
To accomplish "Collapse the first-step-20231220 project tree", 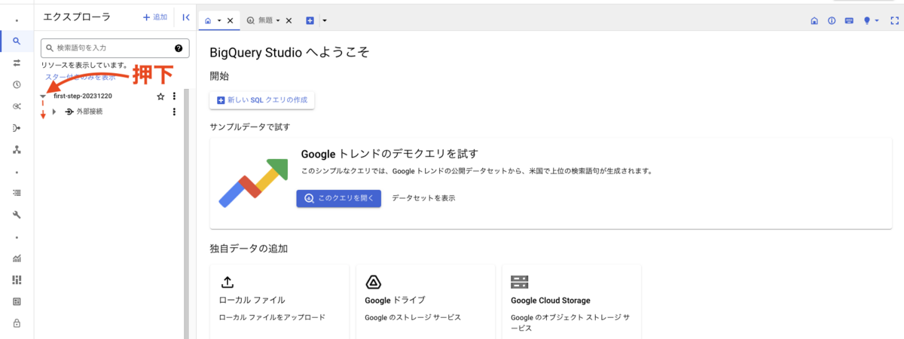I will point(44,96).
